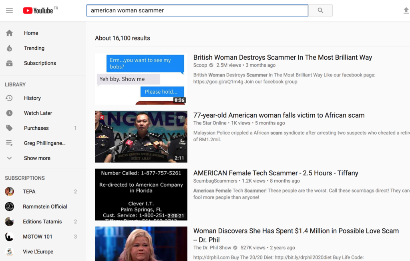Visit The Dr. Phil Show channel
The width and height of the screenshot is (410, 261).
click(x=212, y=248)
